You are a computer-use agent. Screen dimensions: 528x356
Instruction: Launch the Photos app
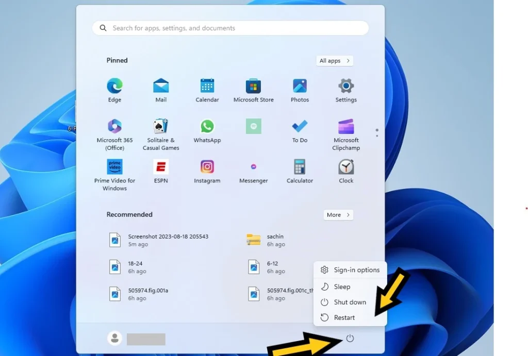click(300, 90)
